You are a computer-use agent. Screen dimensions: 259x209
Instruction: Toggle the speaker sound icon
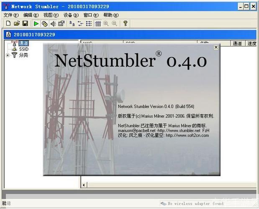[53, 23]
